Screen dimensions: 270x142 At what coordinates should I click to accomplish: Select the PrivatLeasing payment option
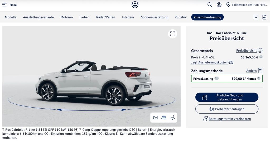tap(227, 79)
